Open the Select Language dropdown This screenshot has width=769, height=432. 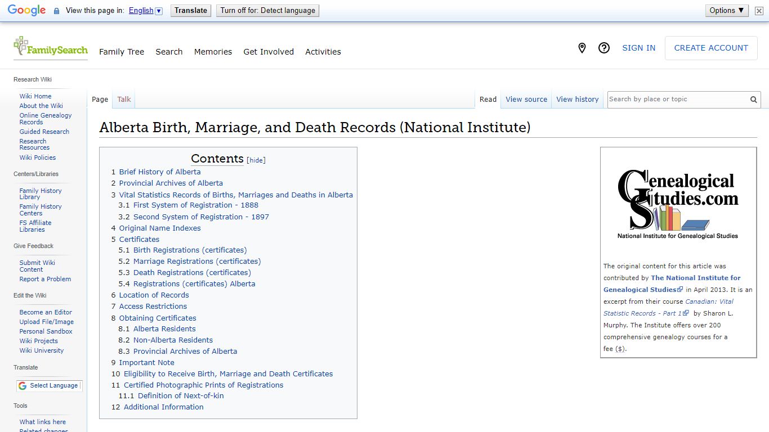click(x=49, y=386)
